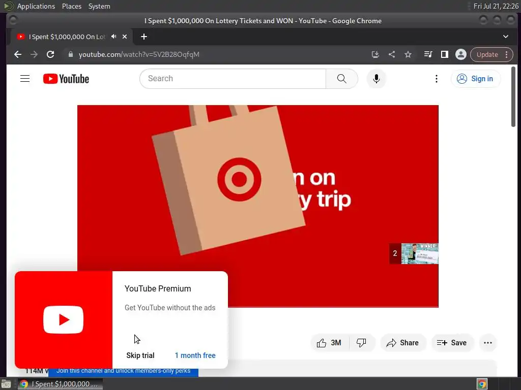This screenshot has width=521, height=390.
Task: Save the video to a playlist
Action: pyautogui.click(x=452, y=343)
